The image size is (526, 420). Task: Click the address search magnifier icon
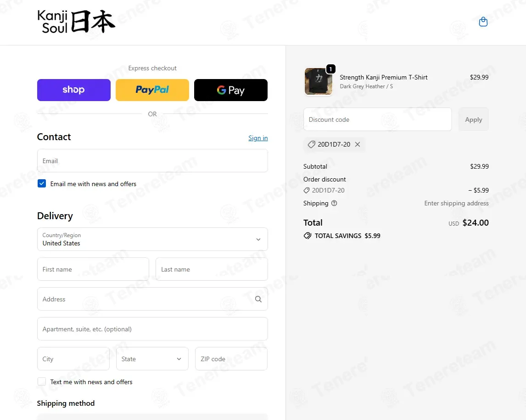(x=258, y=299)
